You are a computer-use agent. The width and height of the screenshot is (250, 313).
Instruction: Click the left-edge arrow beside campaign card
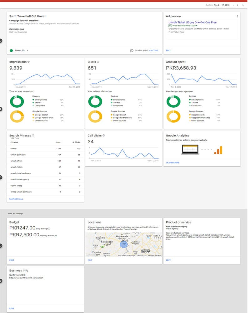1,41
